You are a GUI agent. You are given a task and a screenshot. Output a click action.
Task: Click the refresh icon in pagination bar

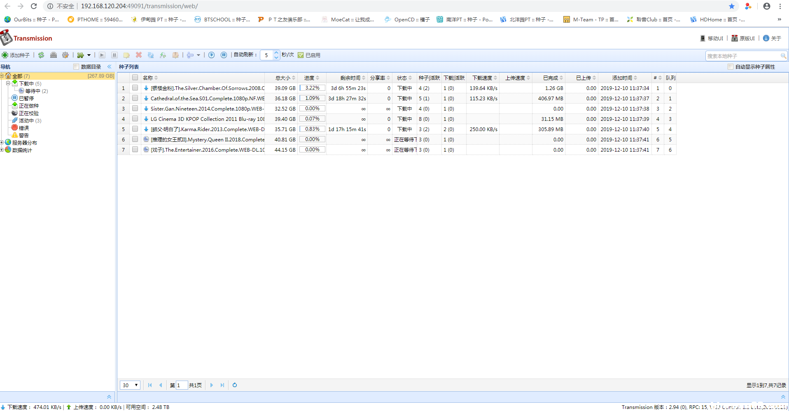(x=235, y=385)
